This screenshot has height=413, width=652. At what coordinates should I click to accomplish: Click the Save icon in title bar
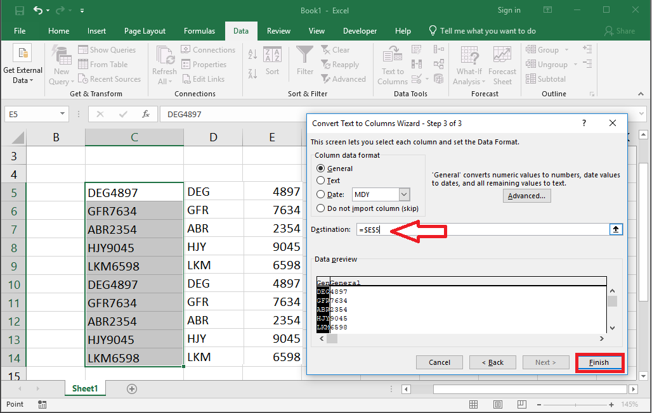[x=19, y=11]
